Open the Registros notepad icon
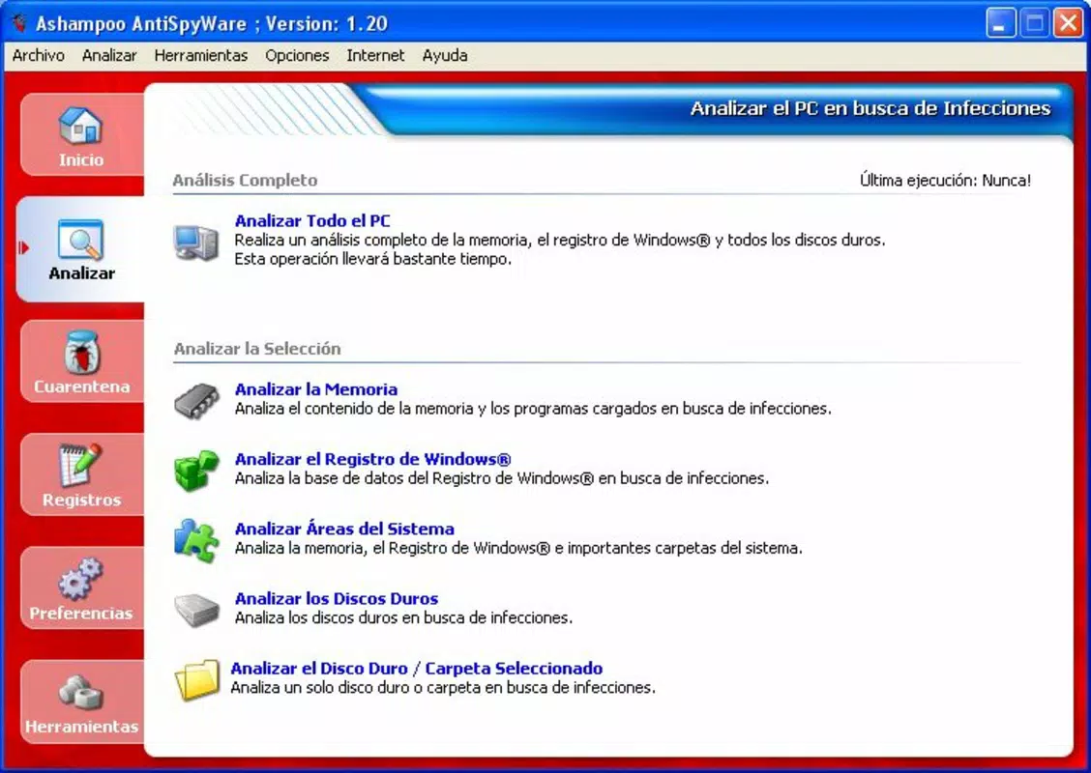The height and width of the screenshot is (773, 1091). (x=80, y=465)
